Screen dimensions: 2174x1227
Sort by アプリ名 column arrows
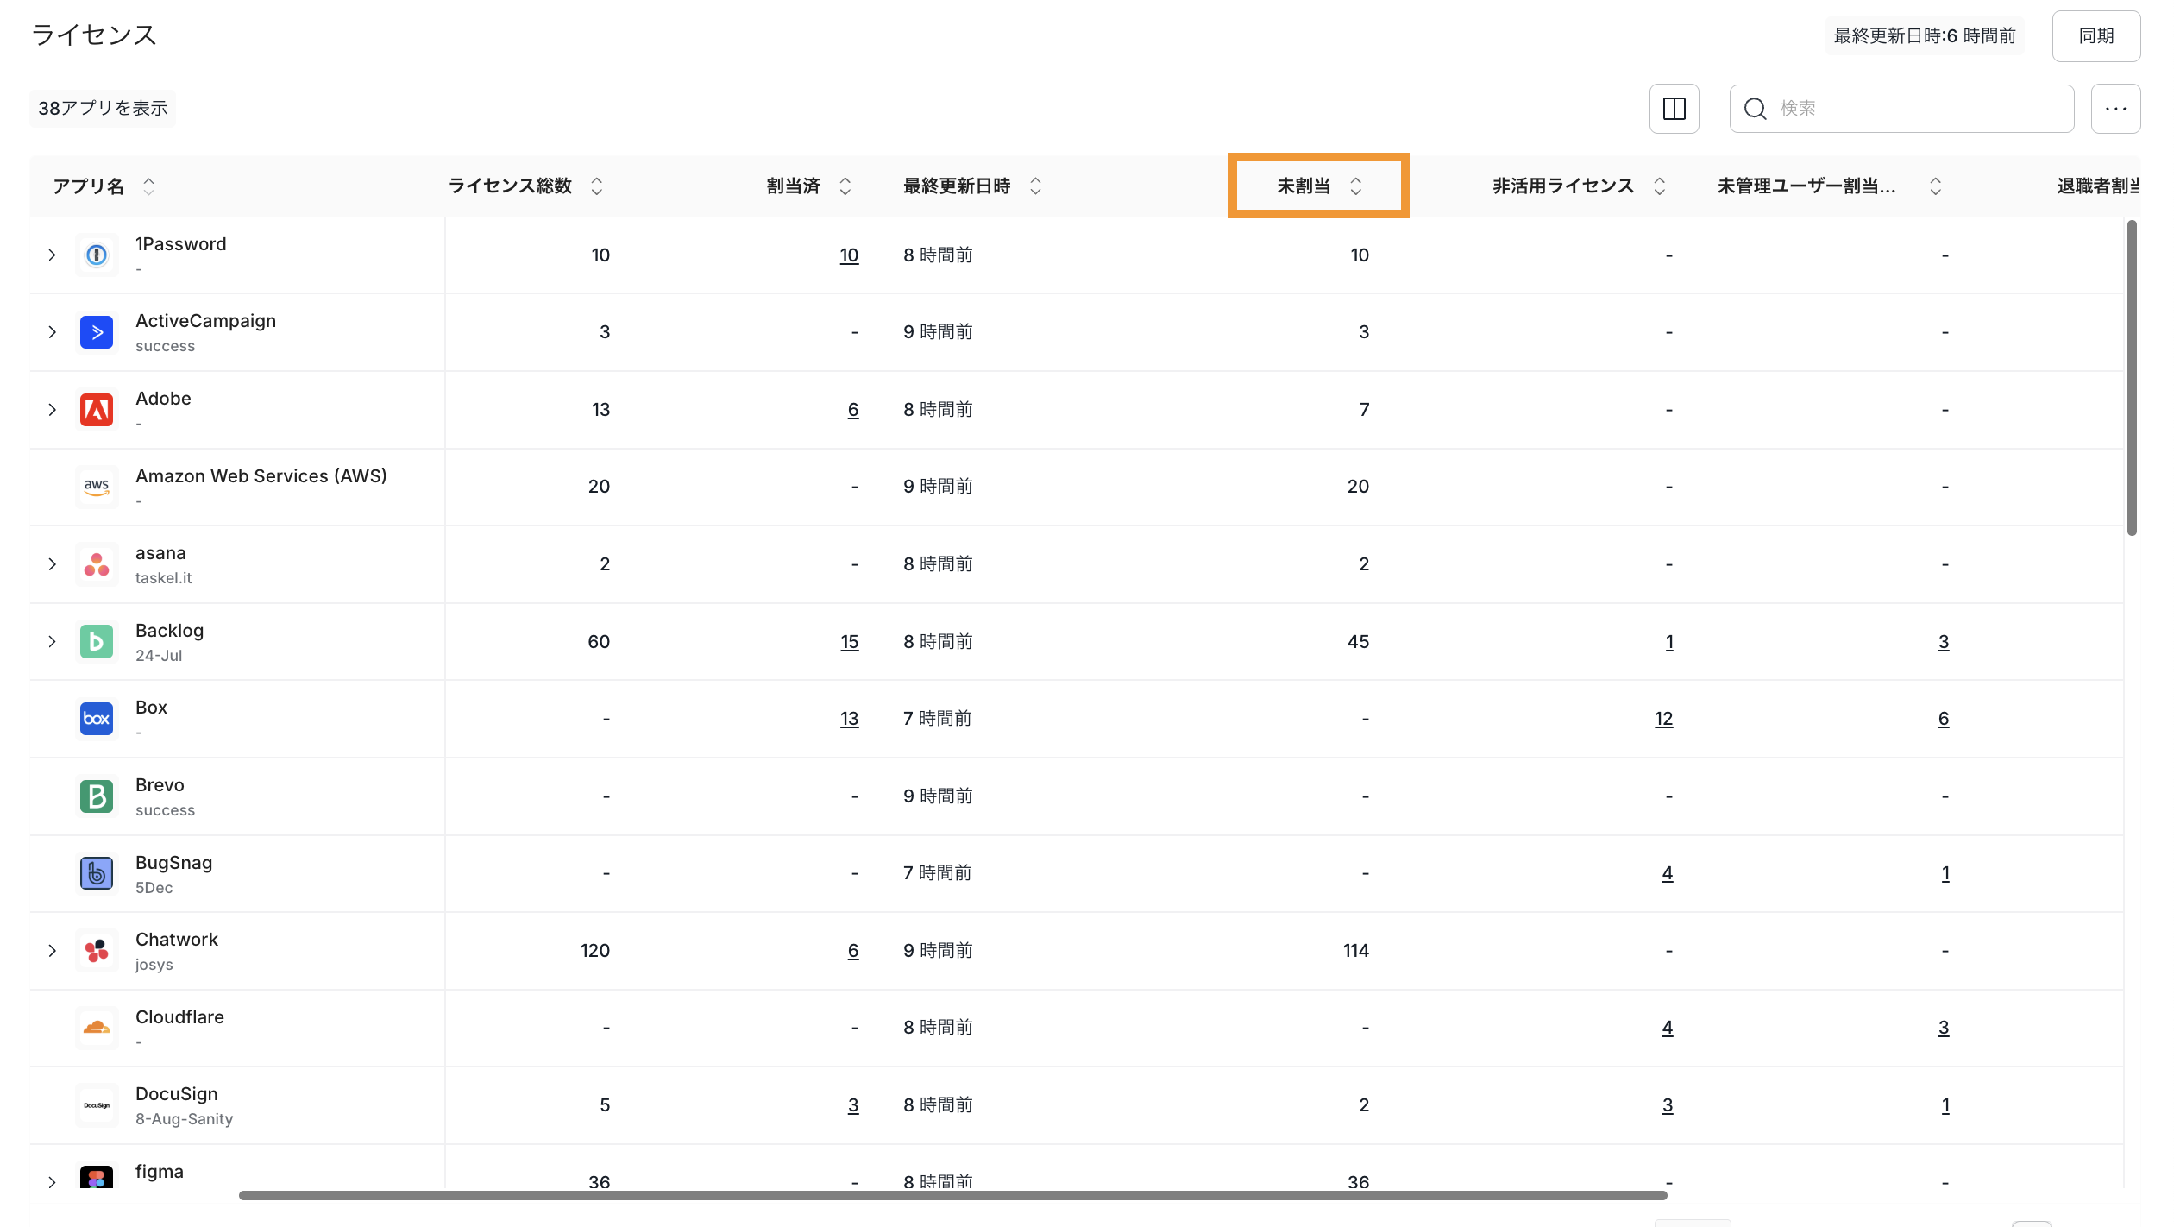(148, 186)
